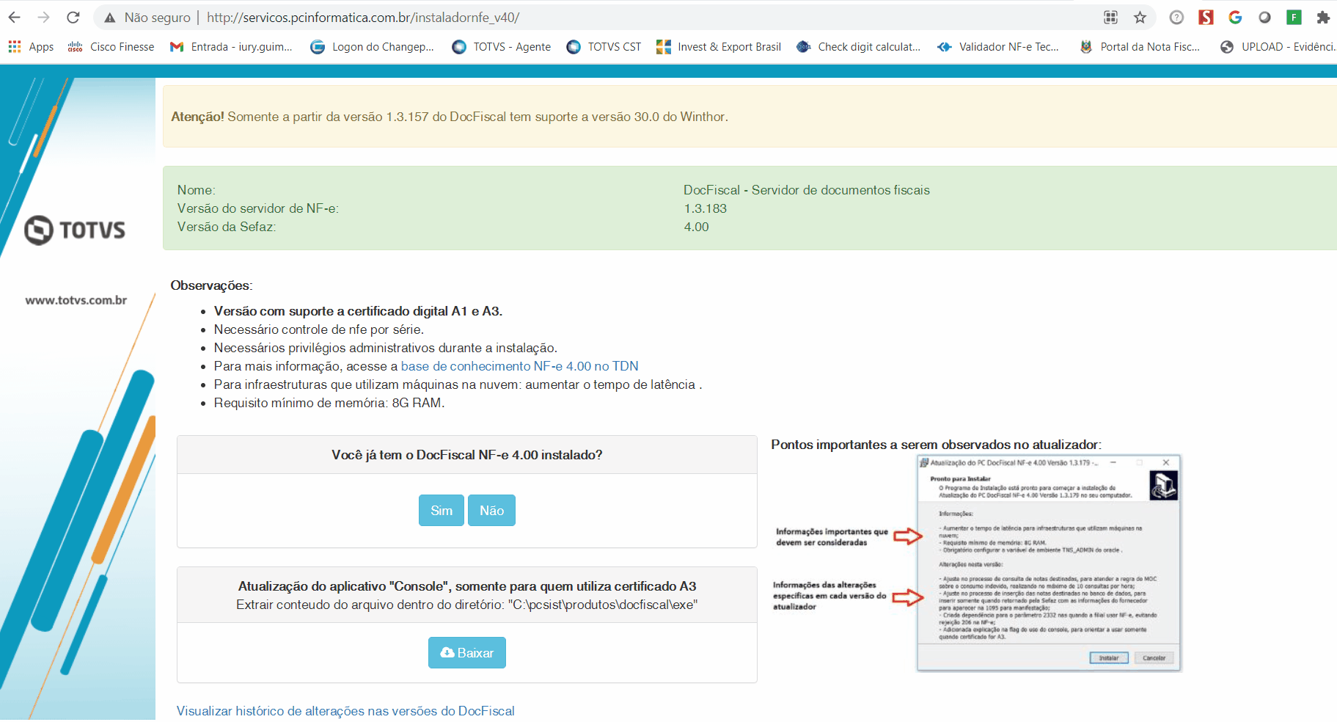Open Check digit calculator bookmark

point(858,47)
